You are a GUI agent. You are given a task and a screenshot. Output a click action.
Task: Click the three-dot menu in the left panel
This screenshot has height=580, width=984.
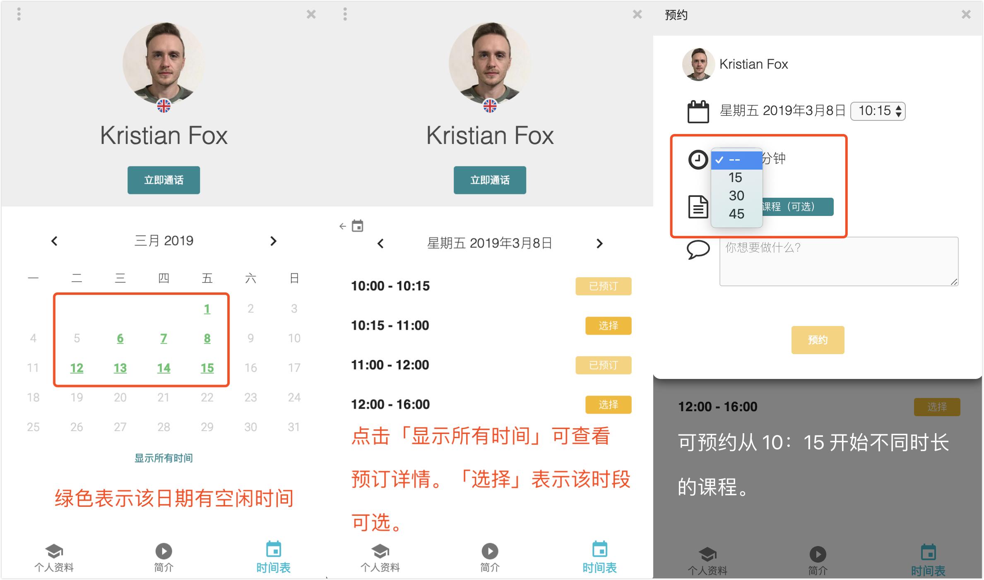(x=19, y=14)
